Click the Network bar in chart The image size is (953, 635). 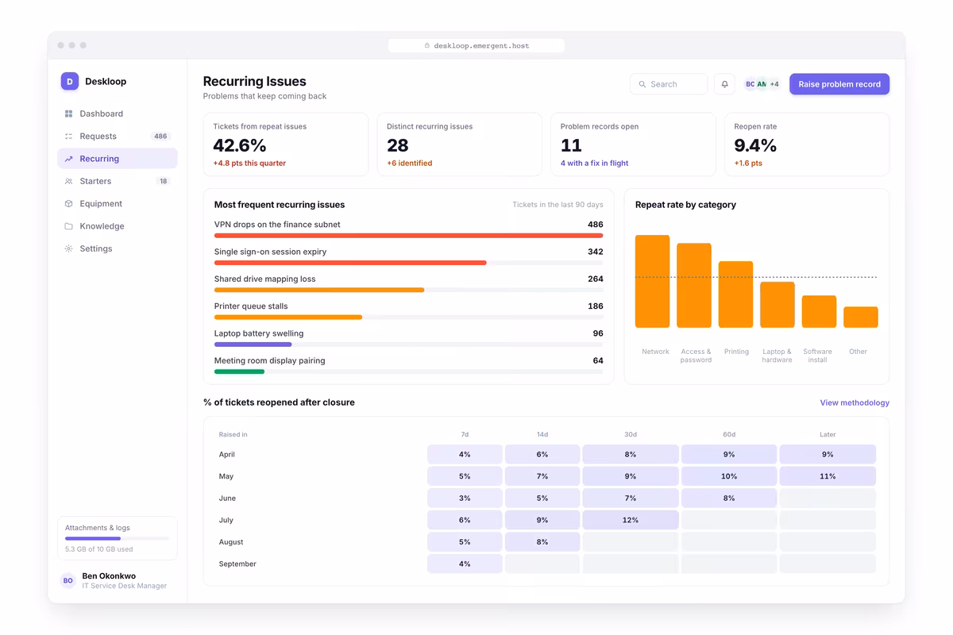pos(652,281)
